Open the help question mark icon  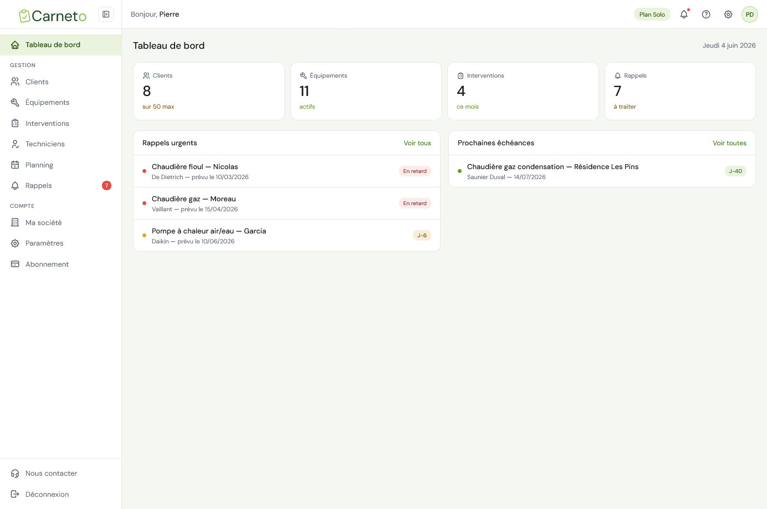(x=706, y=14)
